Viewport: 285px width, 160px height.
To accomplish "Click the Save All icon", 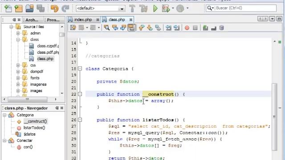I will point(41,8).
